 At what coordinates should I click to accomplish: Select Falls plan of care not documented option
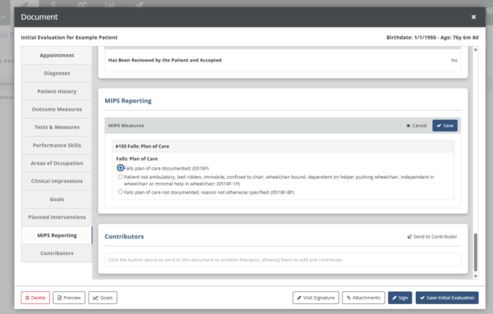pyautogui.click(x=120, y=192)
